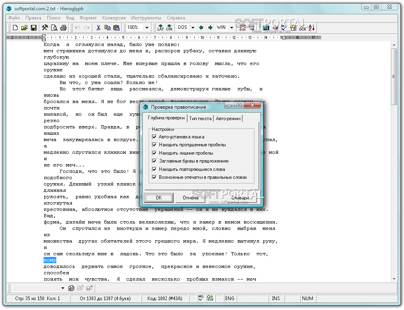
Task: Click the Hieroglyph app icon in the title bar
Action: click(9, 8)
